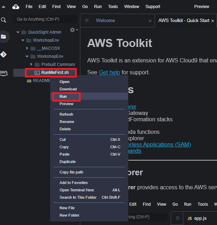Choose Add to Favorites
The image size is (217, 225).
[89, 183]
